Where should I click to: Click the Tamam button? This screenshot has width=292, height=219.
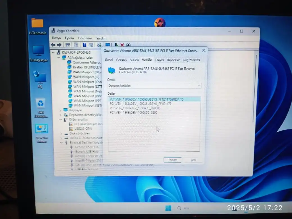coord(172,160)
